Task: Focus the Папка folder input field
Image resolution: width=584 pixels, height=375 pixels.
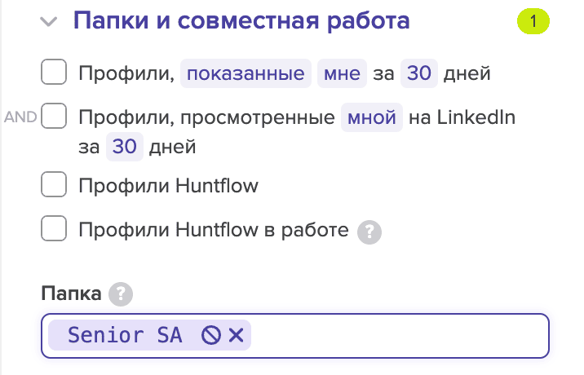Action: (x=400, y=335)
